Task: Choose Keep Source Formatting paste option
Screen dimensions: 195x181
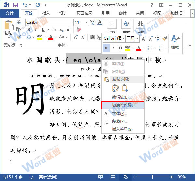Action: (115, 88)
